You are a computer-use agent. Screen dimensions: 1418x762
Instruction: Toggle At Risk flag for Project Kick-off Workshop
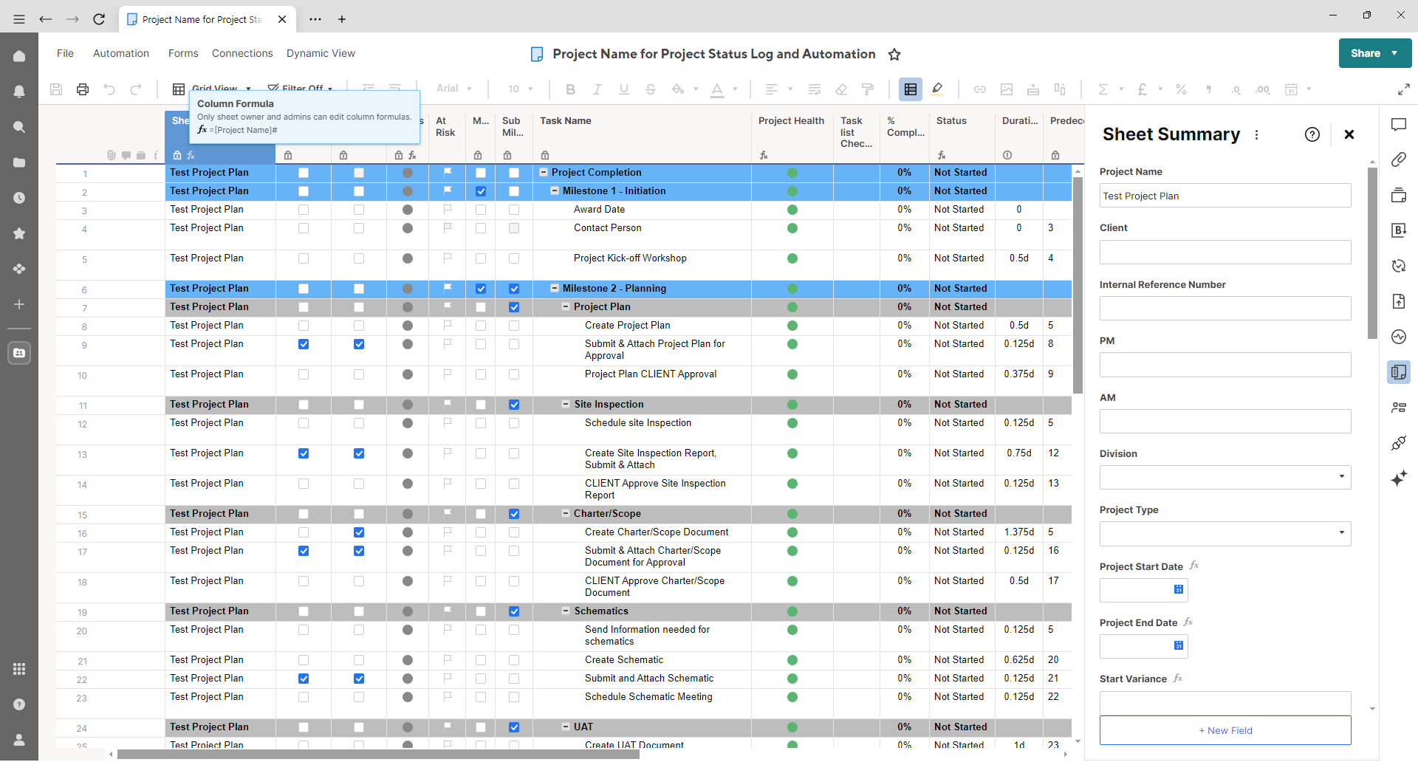[x=448, y=258]
